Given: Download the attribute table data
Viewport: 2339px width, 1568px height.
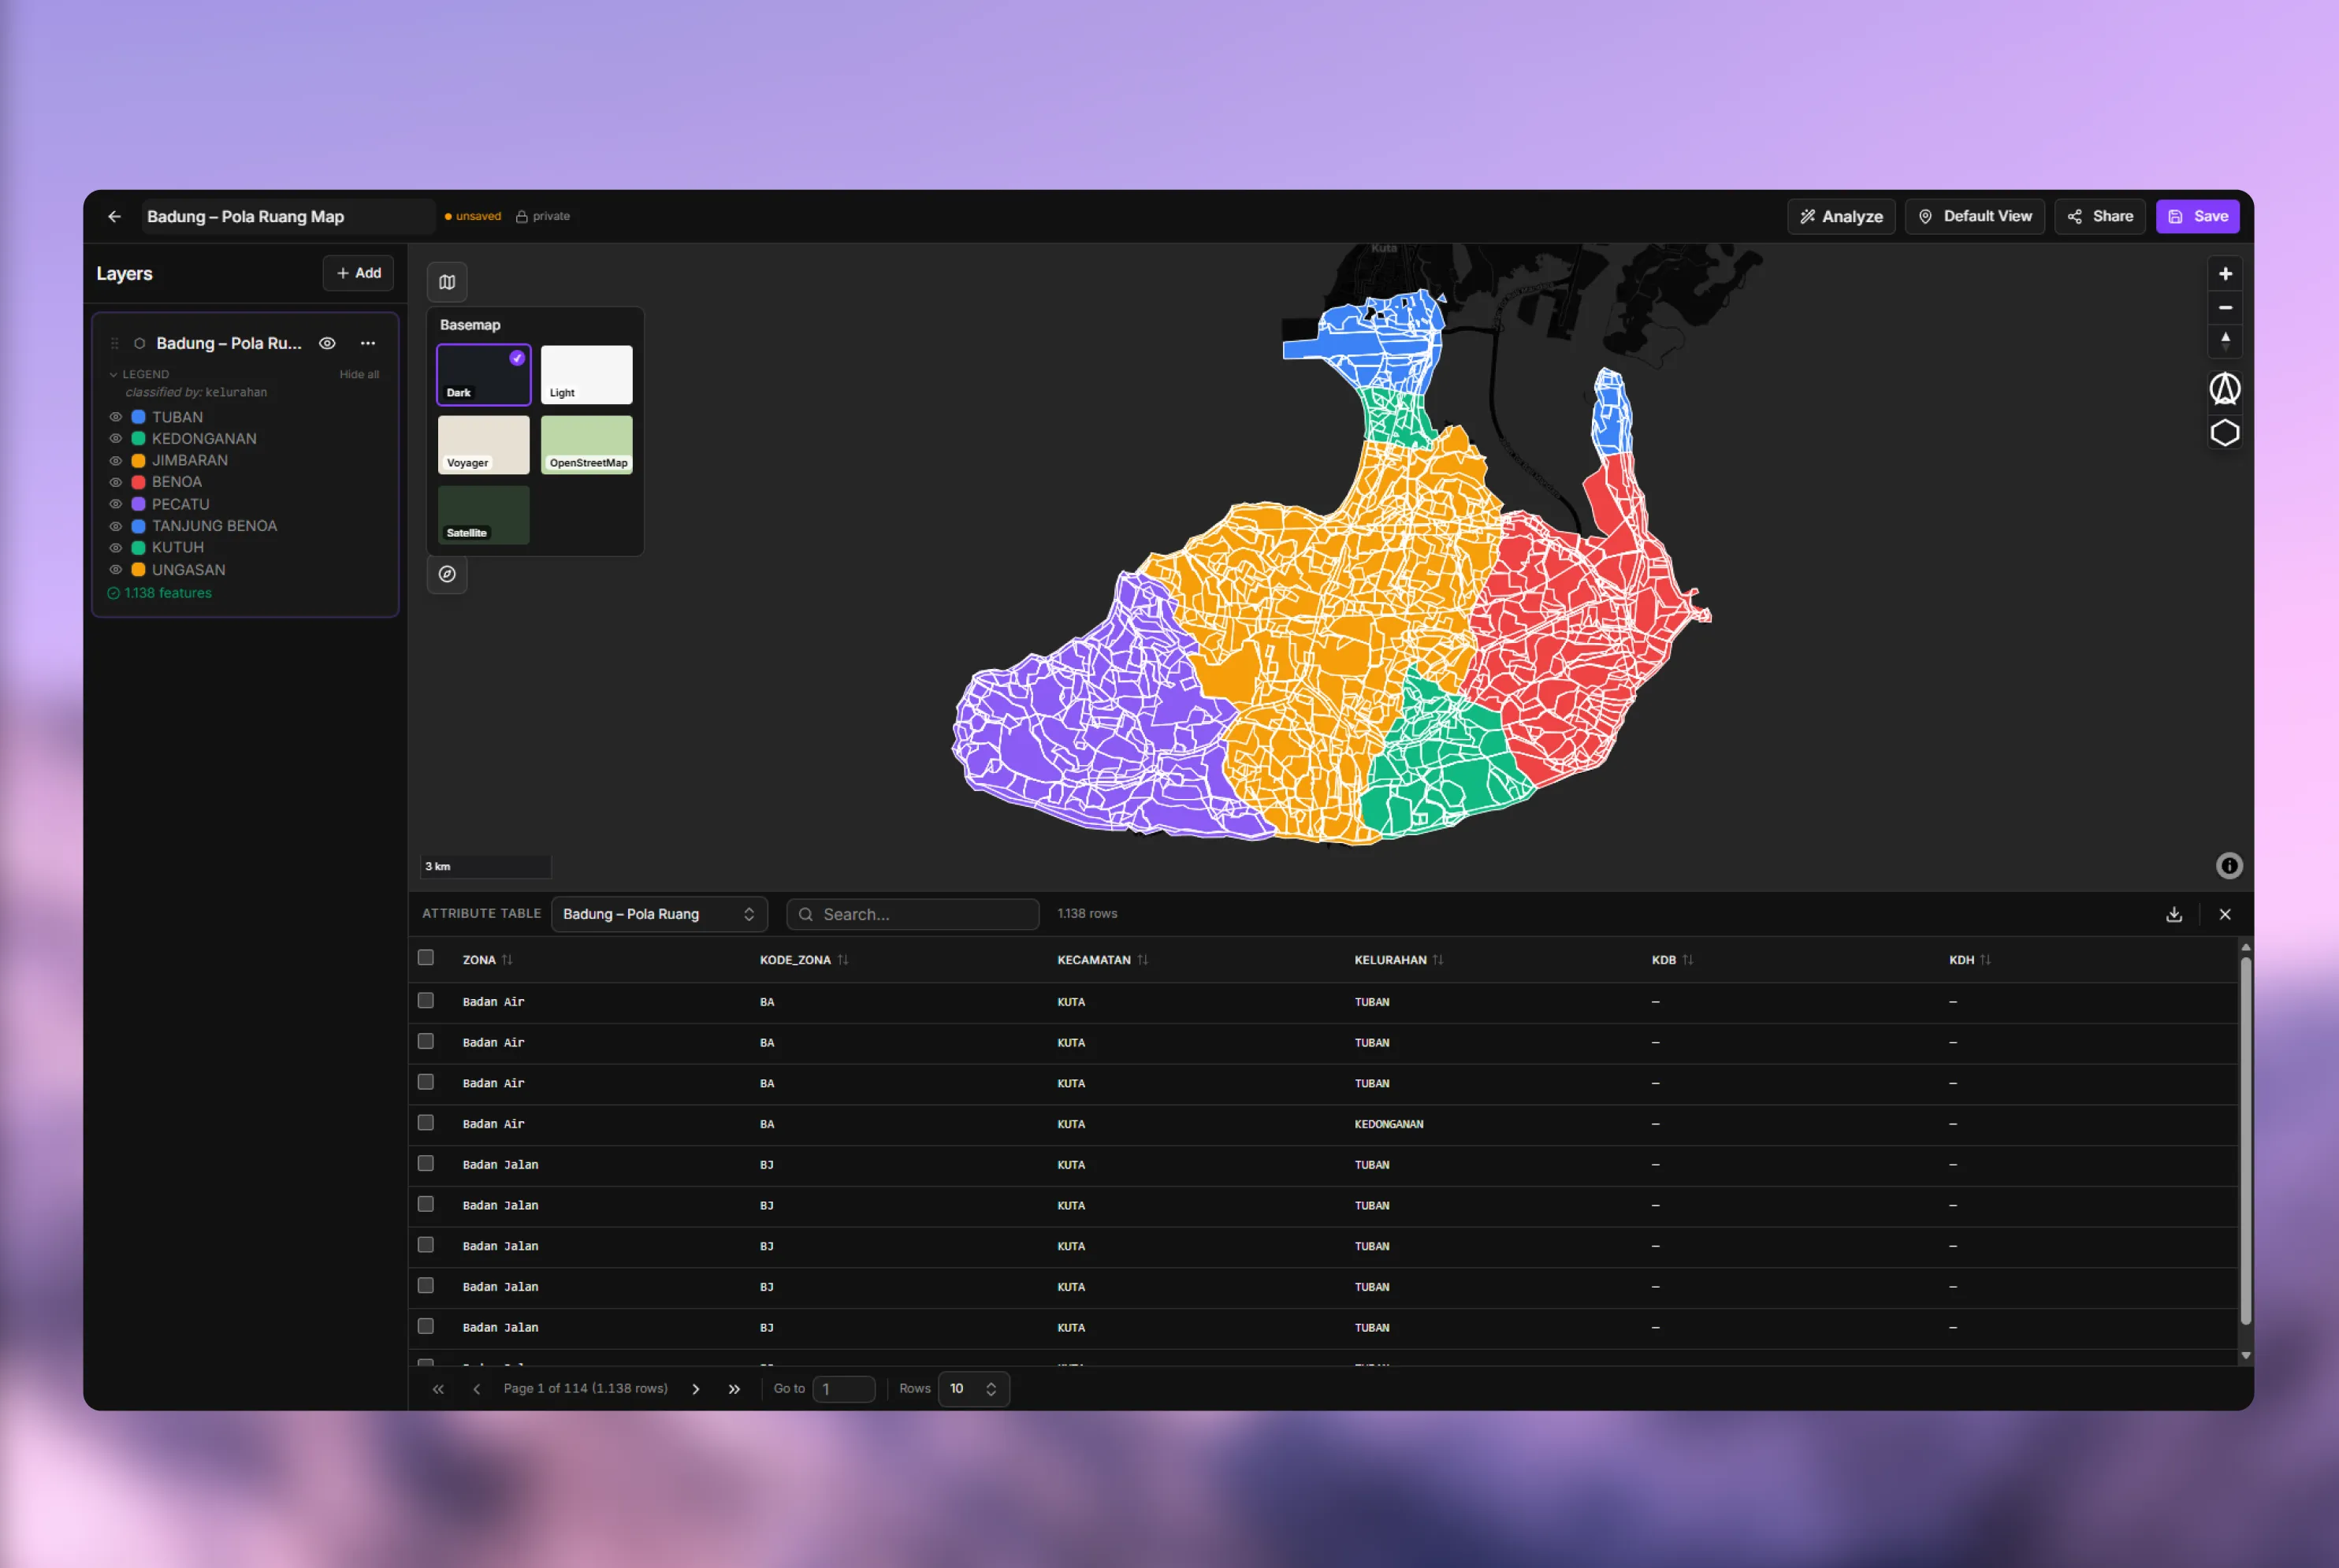Looking at the screenshot, I should (2174, 914).
